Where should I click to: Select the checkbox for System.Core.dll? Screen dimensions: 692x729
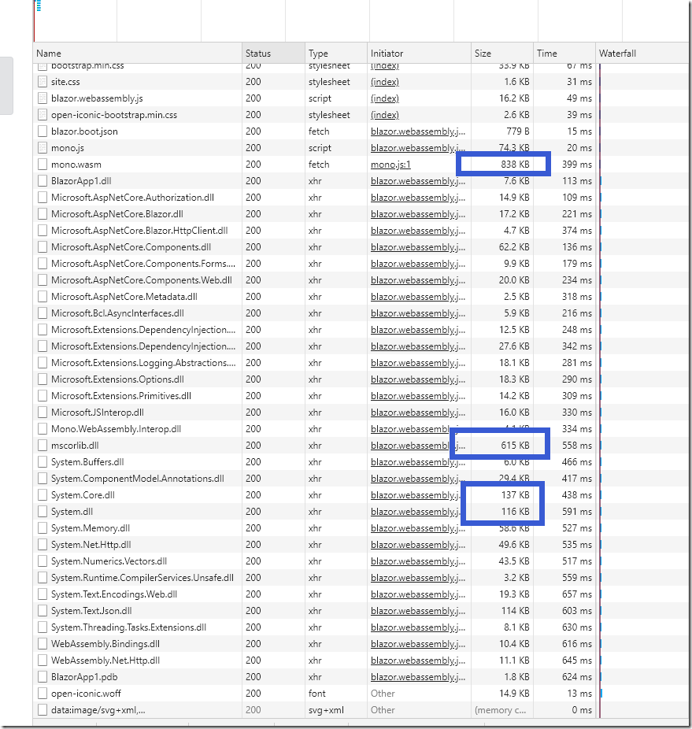[41, 494]
